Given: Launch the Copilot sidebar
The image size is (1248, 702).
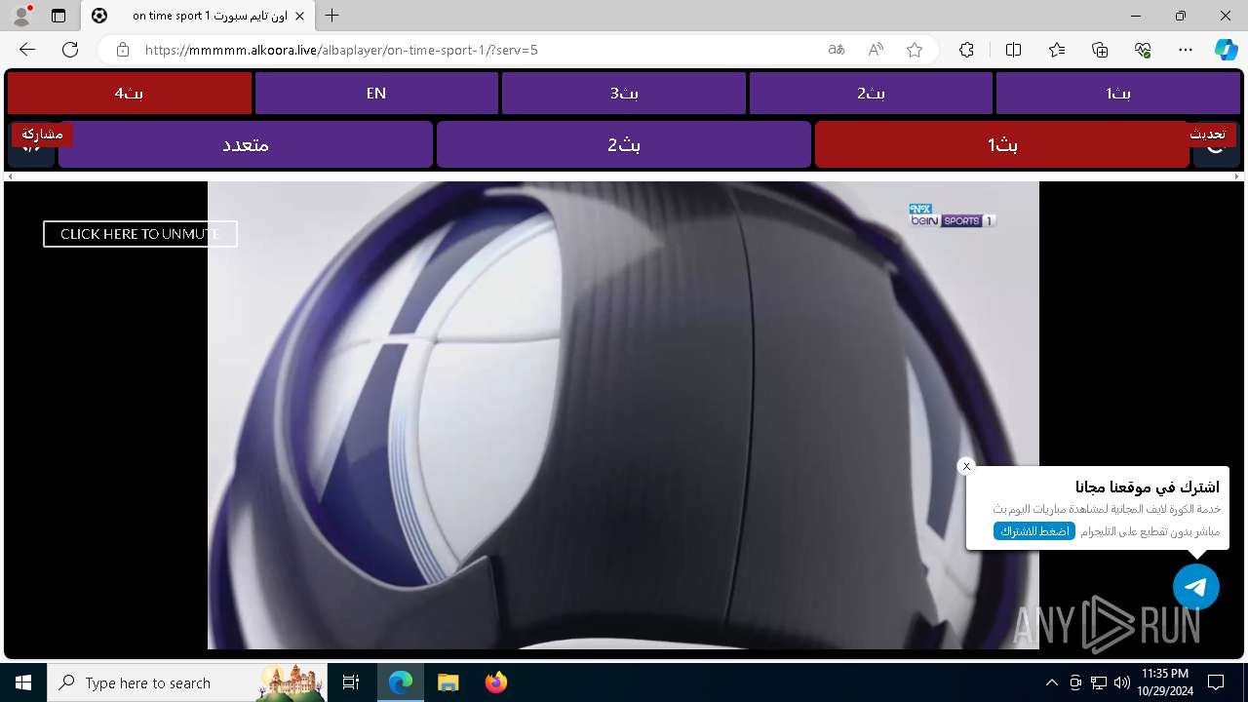Looking at the screenshot, I should 1226,50.
